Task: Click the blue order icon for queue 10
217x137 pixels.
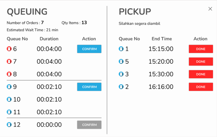Action: pyautogui.click(x=9, y=99)
